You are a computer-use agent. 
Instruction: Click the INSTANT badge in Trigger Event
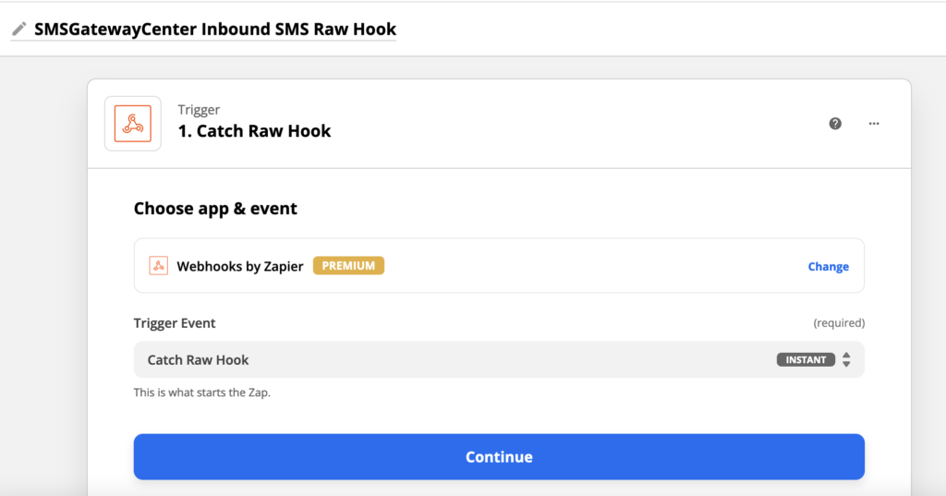pyautogui.click(x=806, y=360)
